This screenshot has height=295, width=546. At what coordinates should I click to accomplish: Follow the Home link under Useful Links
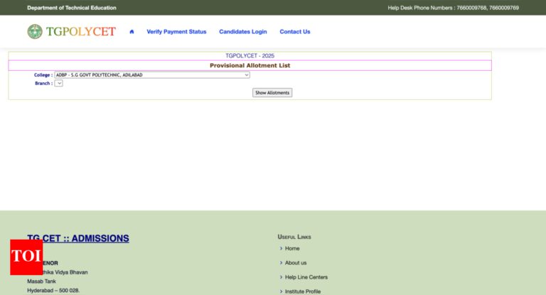[x=292, y=248]
